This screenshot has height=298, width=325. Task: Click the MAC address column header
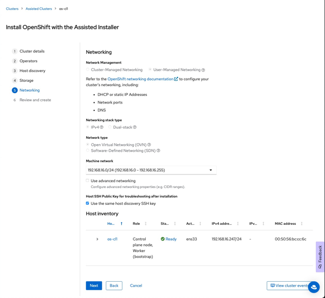click(285, 224)
